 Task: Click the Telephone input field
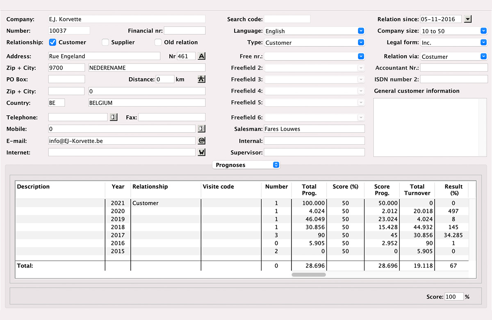[78, 117]
